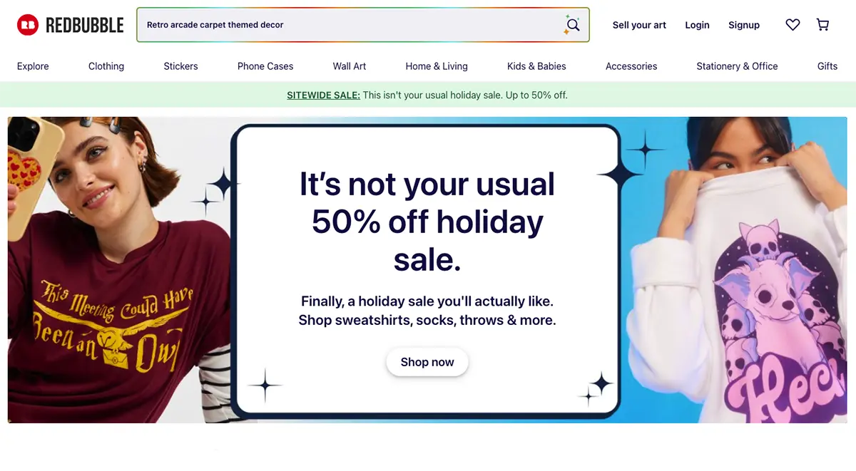Viewport: 856px width, 471px height.
Task: Open the shopping cart icon
Action: [x=822, y=25]
